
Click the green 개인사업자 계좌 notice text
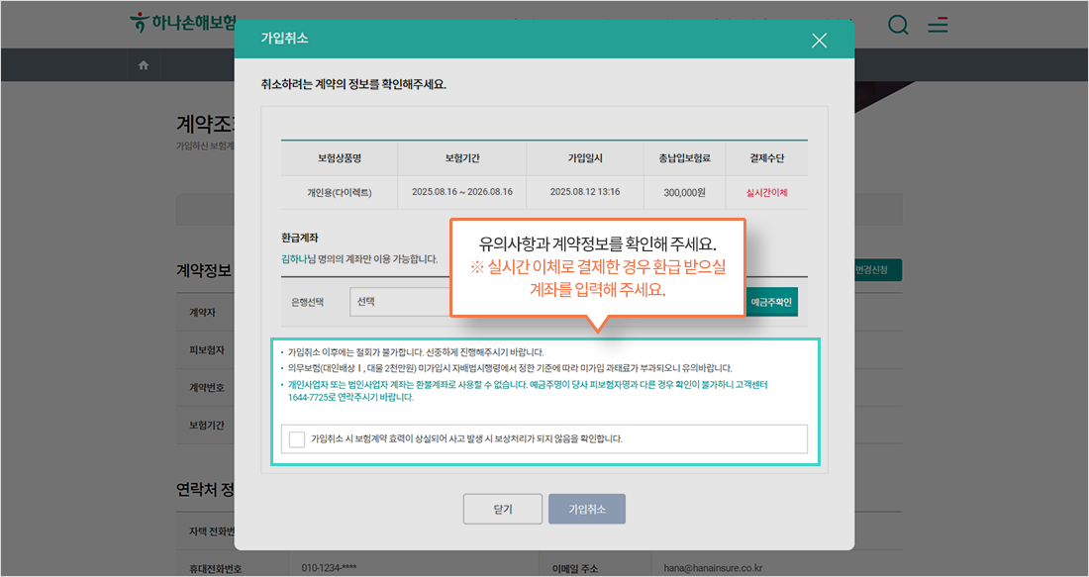[x=528, y=391]
